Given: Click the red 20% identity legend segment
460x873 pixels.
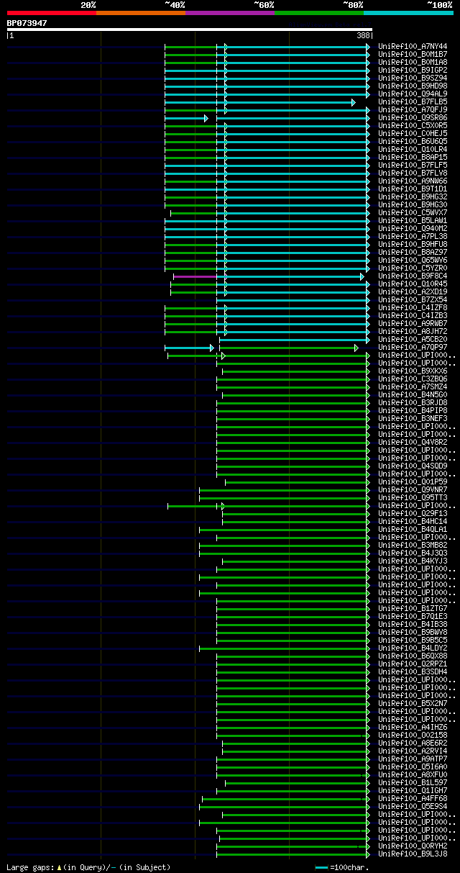Looking at the screenshot, I should 51,13.
